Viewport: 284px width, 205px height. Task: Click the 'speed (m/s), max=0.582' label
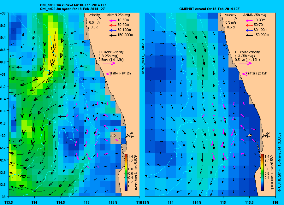coord(272,173)
